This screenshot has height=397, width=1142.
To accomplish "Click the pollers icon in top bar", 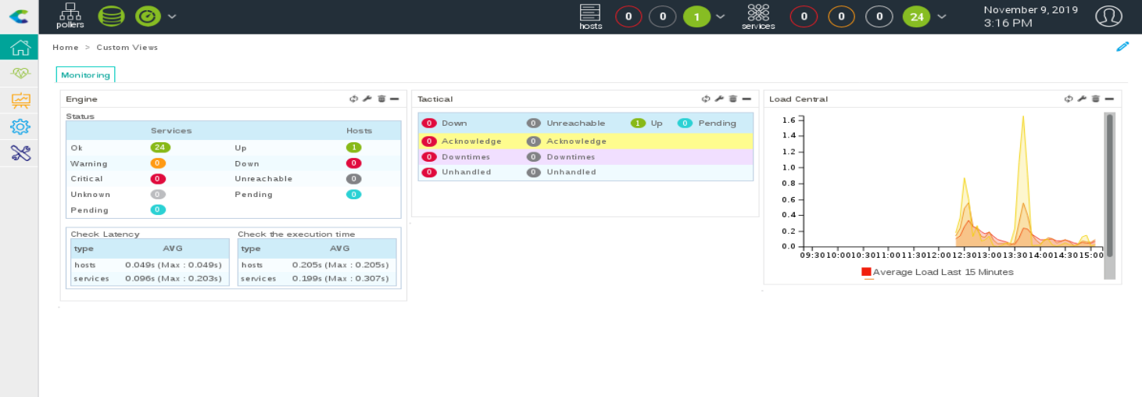I will coord(70,16).
